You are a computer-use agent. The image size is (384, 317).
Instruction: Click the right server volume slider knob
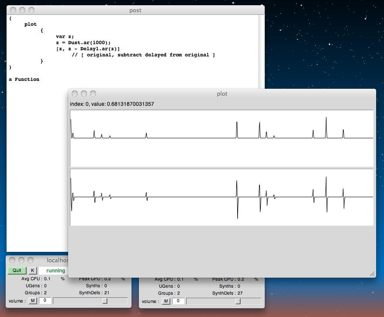point(238,301)
